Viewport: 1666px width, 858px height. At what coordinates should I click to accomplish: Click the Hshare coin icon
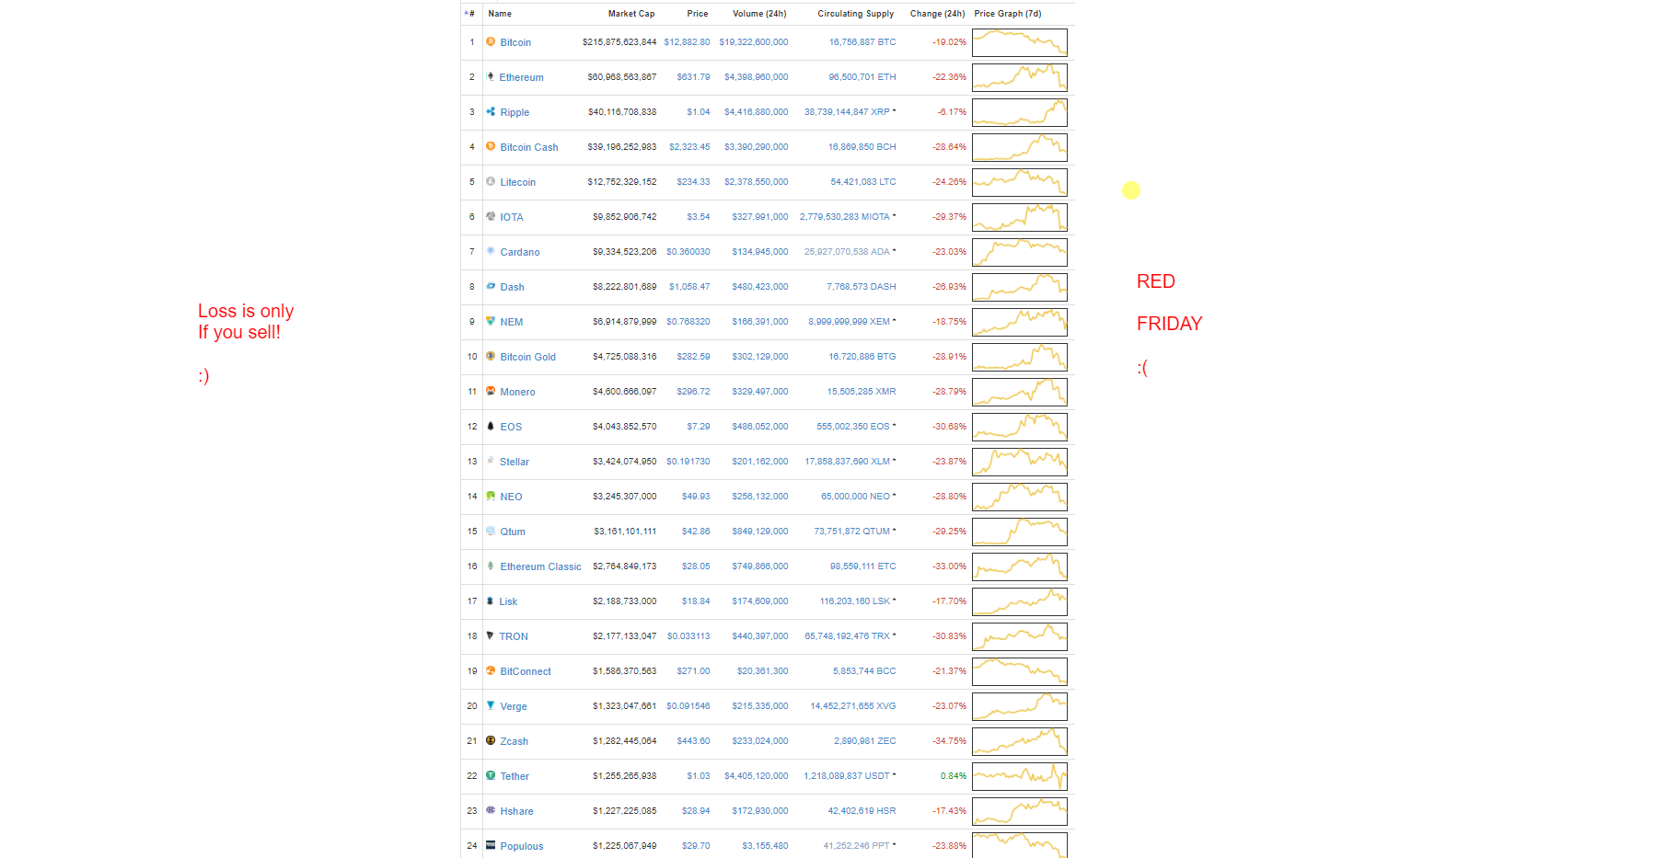click(x=491, y=810)
